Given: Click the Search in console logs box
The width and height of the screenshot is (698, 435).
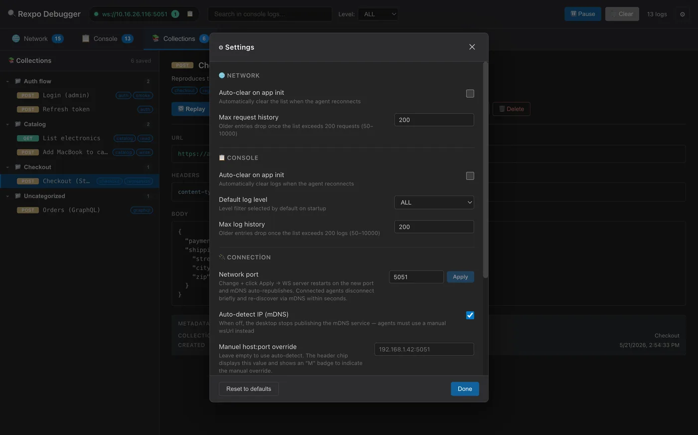Looking at the screenshot, I should click(x=270, y=14).
